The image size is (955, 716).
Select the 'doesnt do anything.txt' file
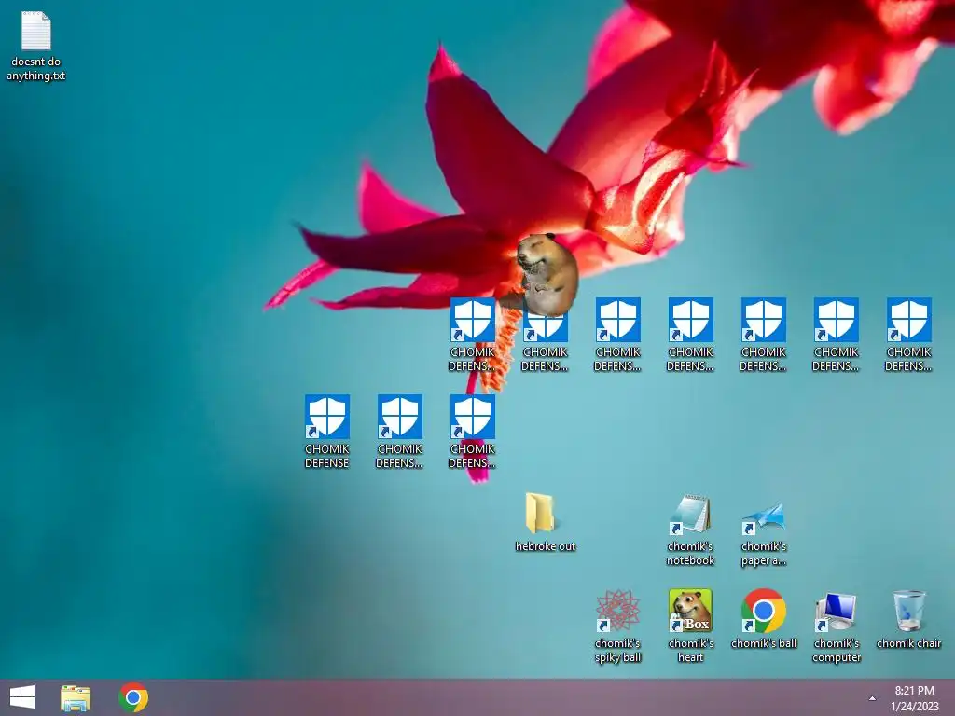coord(36,47)
